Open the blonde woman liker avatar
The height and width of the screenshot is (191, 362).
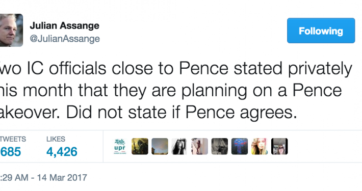pyautogui.click(x=260, y=146)
